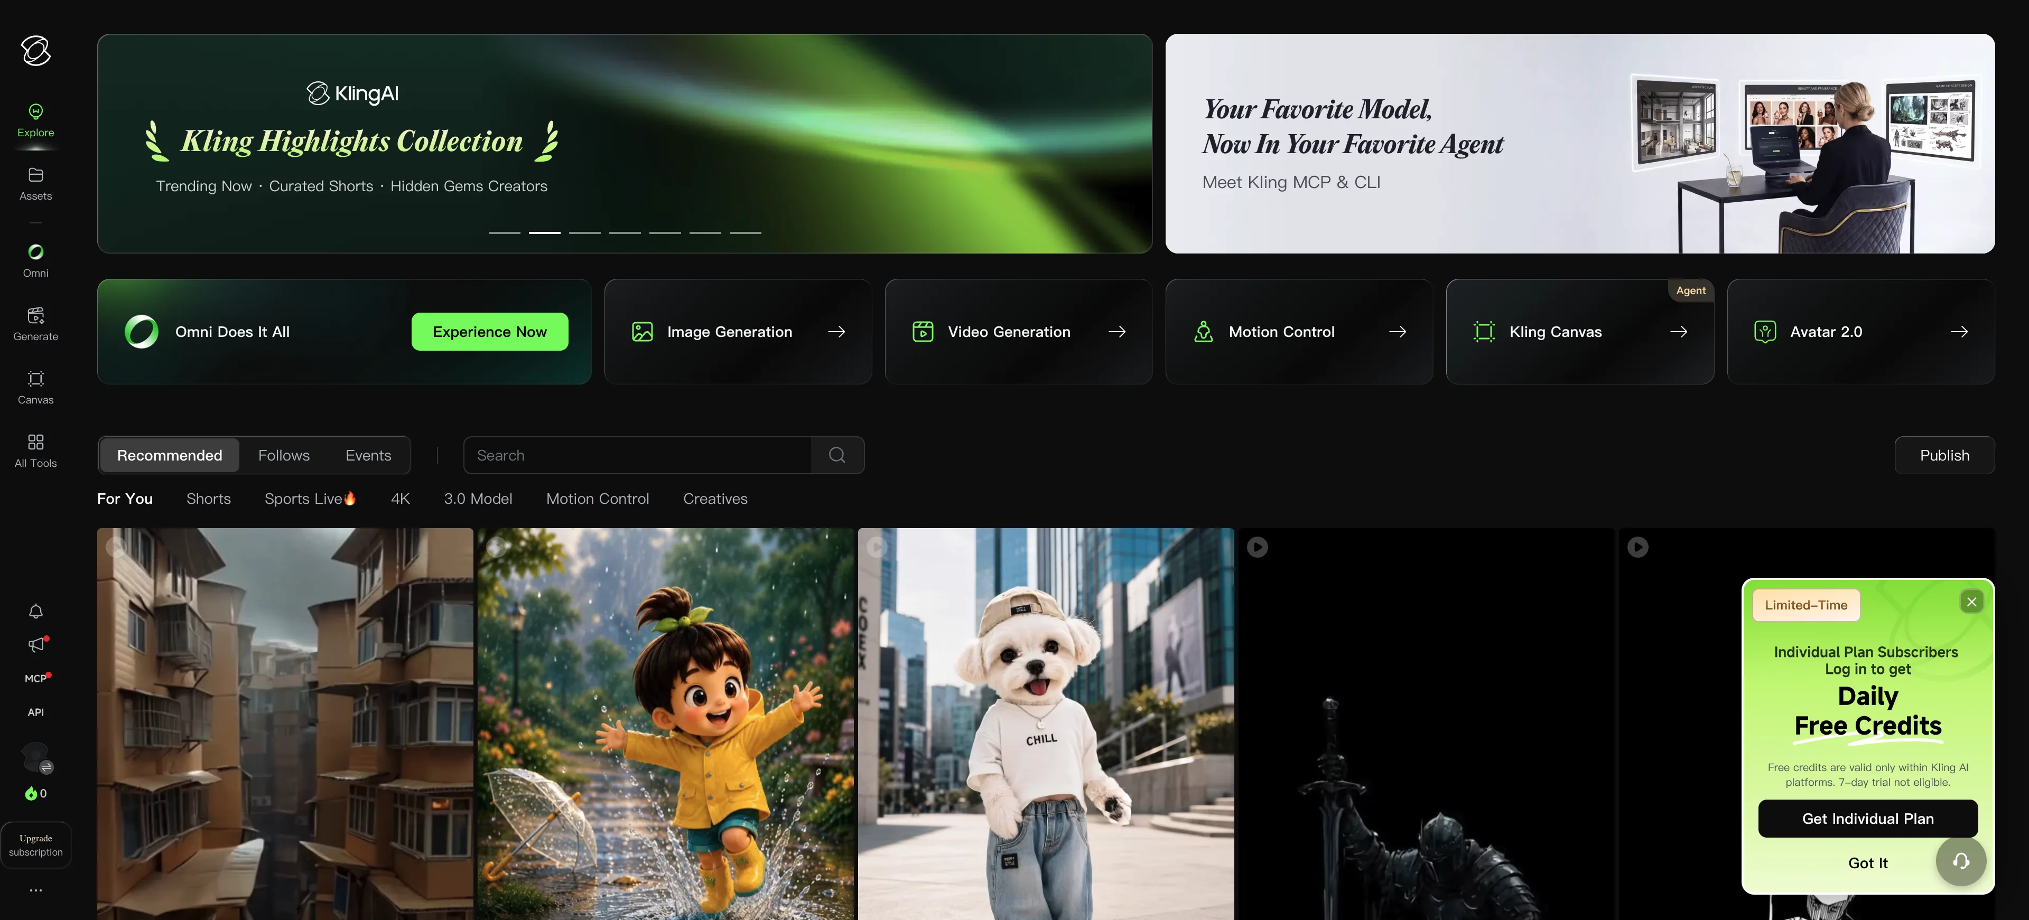
Task: Select the Sports Live category
Action: (x=310, y=498)
